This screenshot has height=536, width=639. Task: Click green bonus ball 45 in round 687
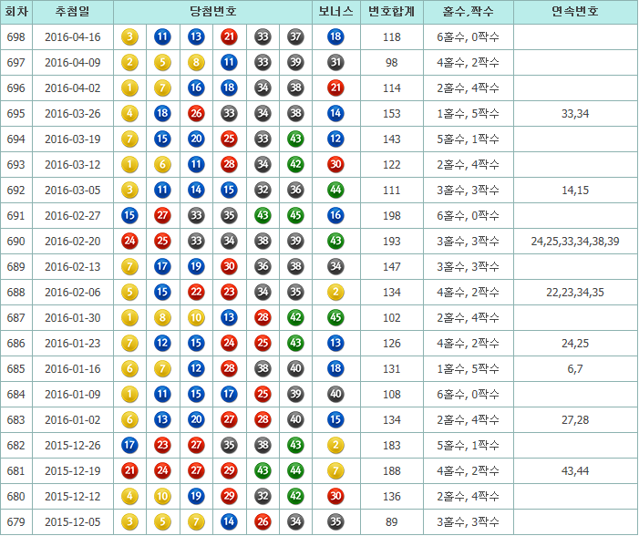pos(335,318)
